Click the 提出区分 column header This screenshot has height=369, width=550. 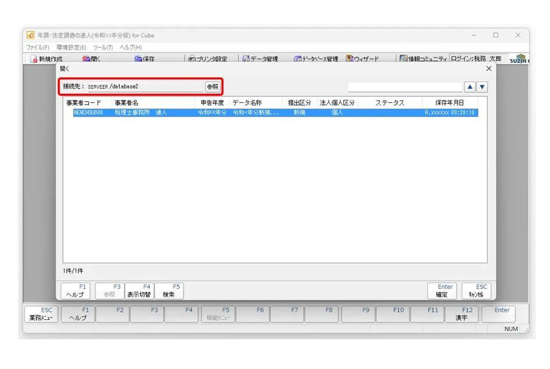[x=300, y=103]
